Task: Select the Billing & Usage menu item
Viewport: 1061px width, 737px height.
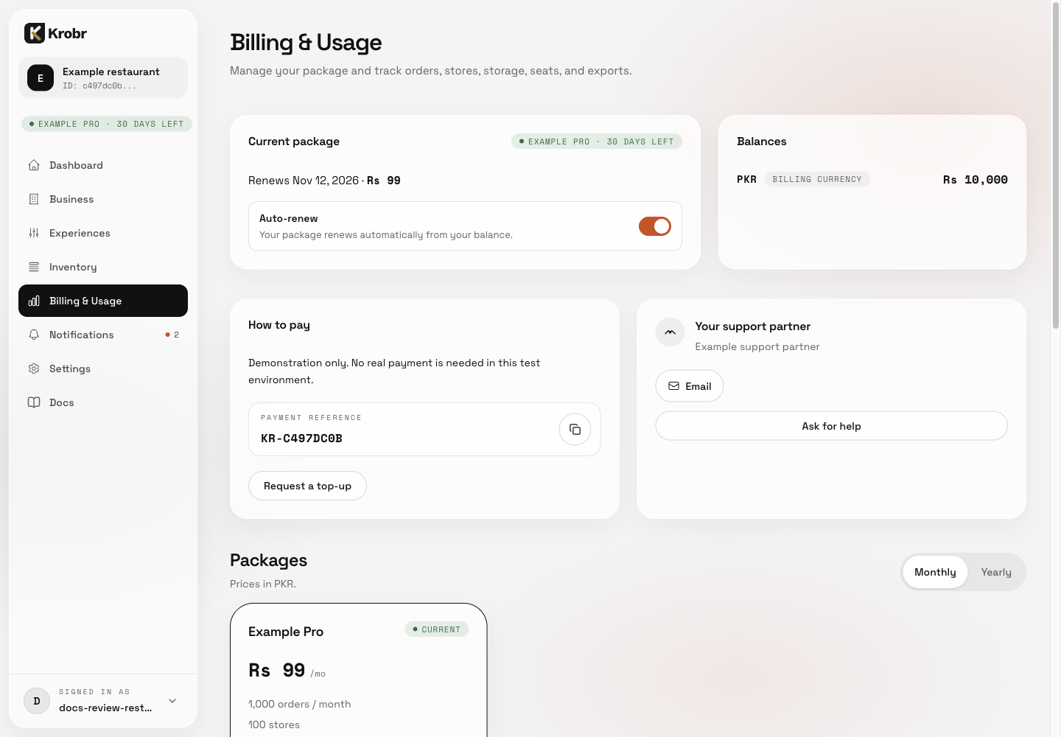Action: [103, 301]
